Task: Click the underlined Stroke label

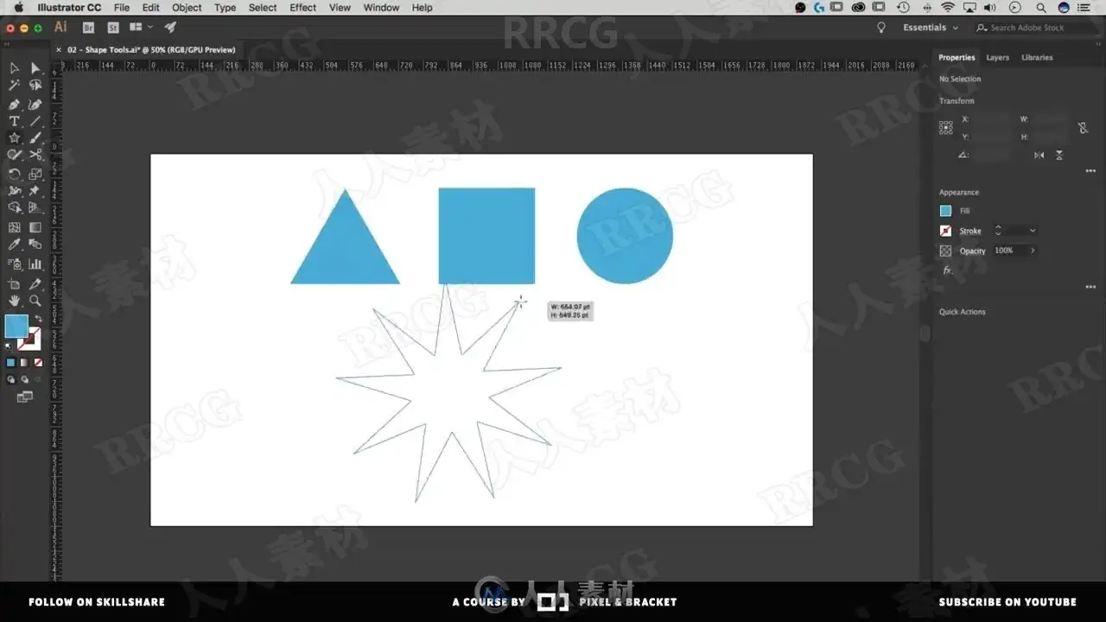Action: pos(970,231)
